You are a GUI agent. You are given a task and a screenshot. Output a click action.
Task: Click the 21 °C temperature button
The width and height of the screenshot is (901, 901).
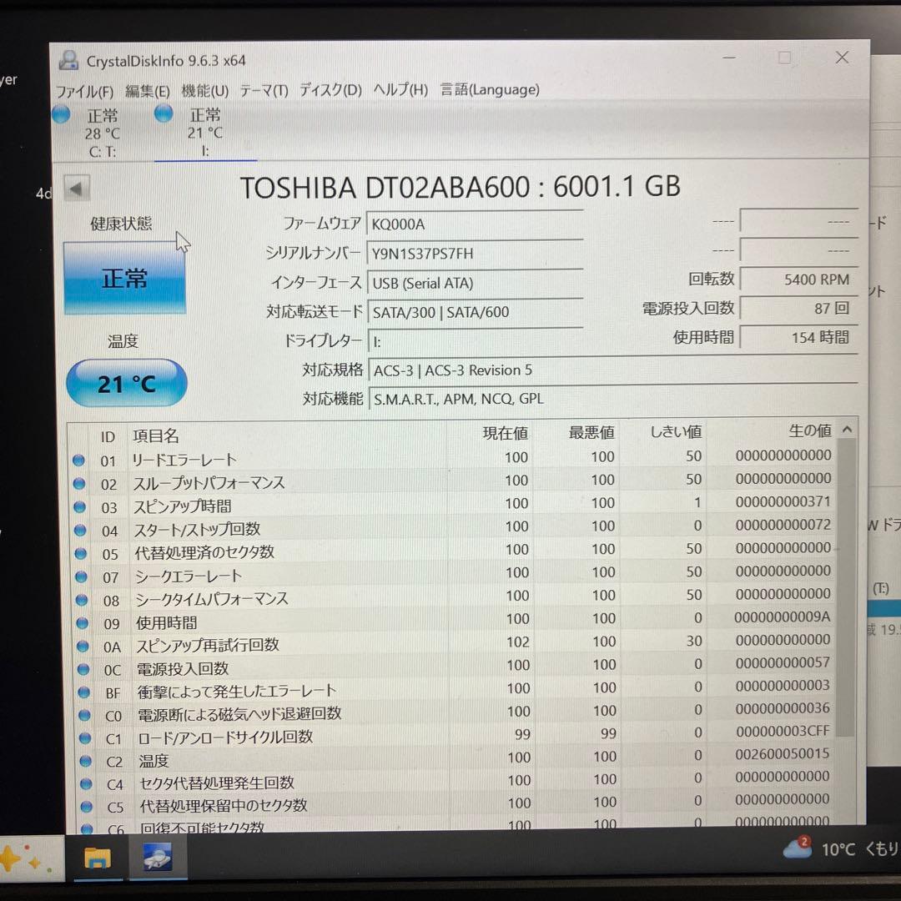click(x=126, y=383)
